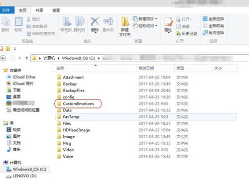The width and height of the screenshot is (249, 183).
Task: Sort by Size (大小) column header
Action: 218,68
